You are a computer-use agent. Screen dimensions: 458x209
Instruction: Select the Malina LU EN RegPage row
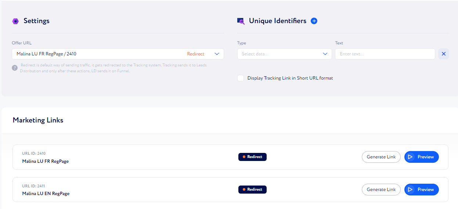click(230, 190)
